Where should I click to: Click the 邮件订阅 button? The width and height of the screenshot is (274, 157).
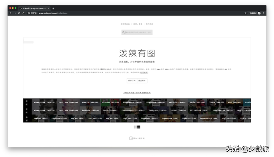point(132,81)
